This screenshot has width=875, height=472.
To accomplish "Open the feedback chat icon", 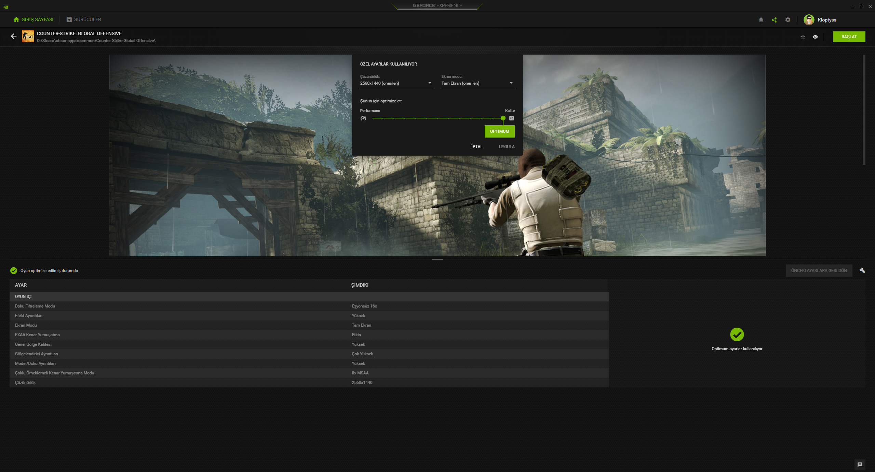I will pyautogui.click(x=860, y=464).
